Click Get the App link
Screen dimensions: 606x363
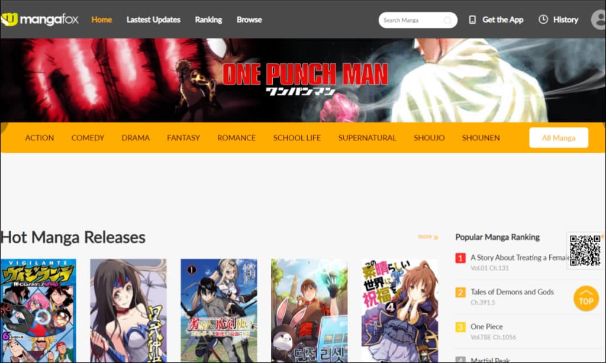click(503, 20)
